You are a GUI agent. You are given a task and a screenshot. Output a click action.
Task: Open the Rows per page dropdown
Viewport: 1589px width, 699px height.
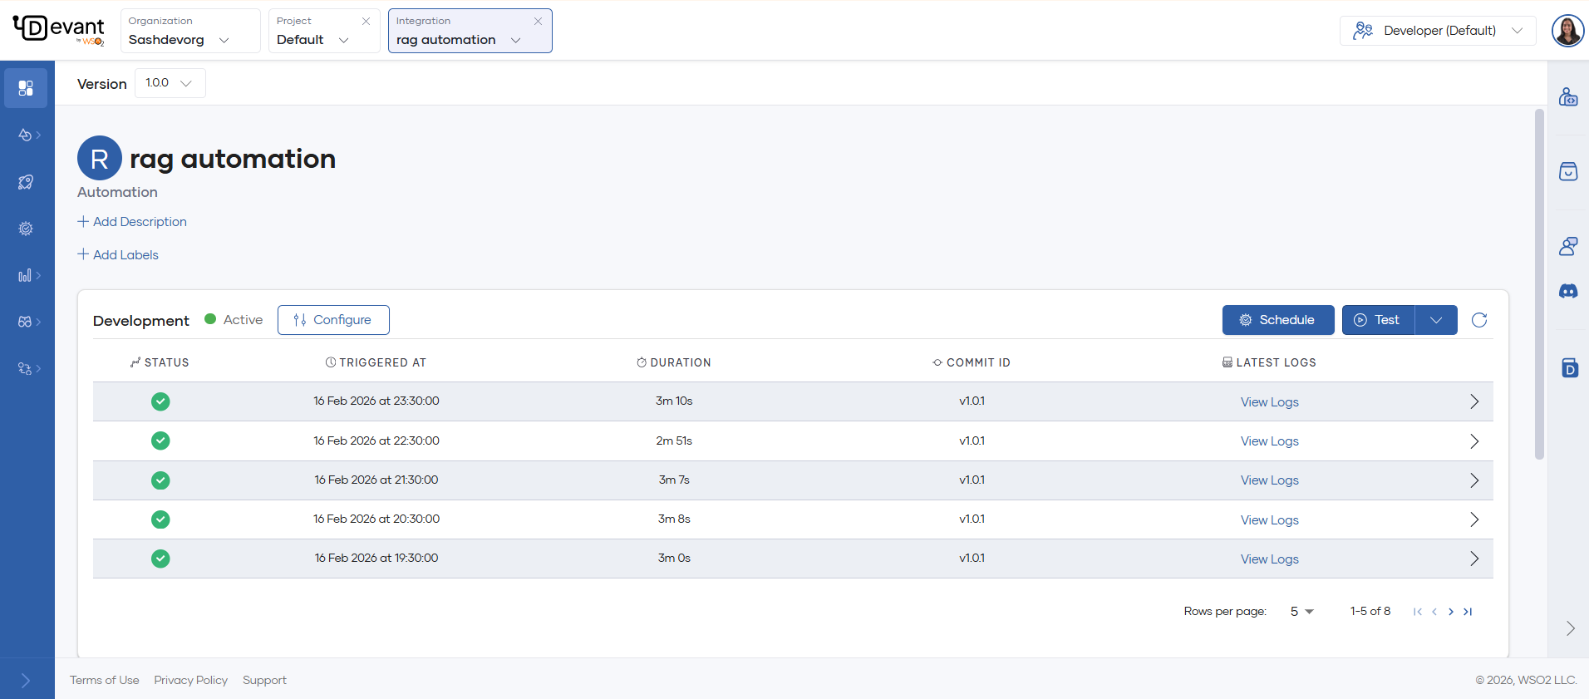click(1301, 612)
